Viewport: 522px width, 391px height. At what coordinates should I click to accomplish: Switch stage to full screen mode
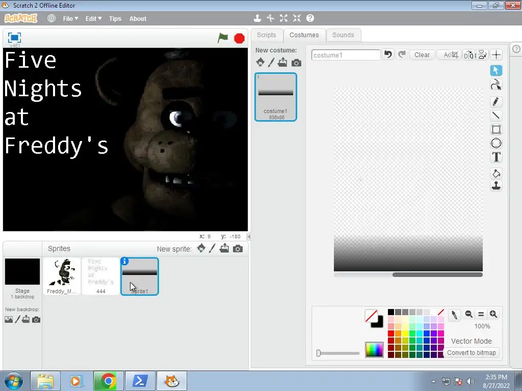pos(14,38)
